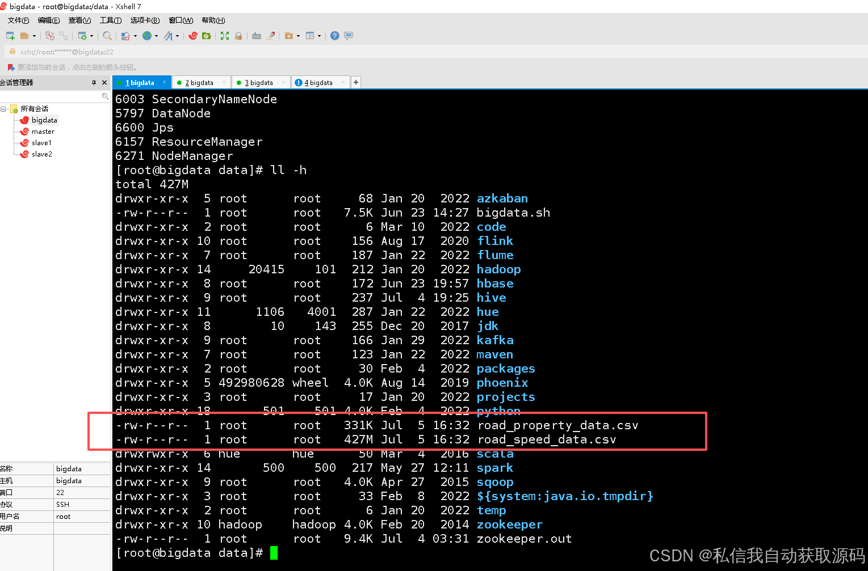Click the port value 22 in properties

(60, 493)
